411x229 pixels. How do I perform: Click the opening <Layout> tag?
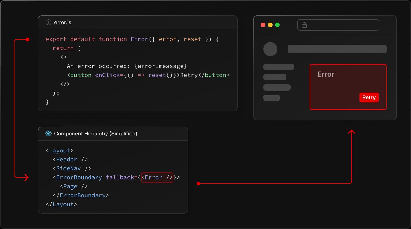(x=60, y=151)
